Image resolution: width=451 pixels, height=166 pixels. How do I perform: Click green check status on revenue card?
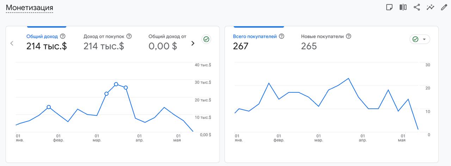click(x=206, y=39)
